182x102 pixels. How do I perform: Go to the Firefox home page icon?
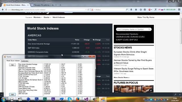click(136, 10)
